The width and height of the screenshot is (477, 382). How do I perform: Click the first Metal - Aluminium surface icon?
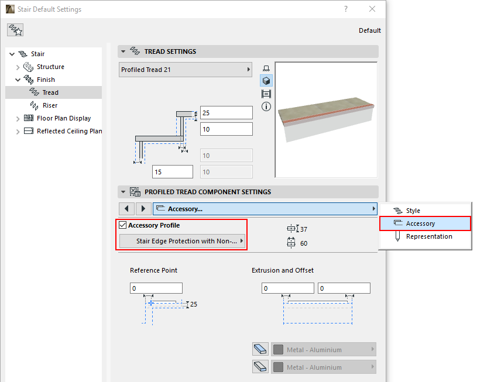[x=260, y=349]
